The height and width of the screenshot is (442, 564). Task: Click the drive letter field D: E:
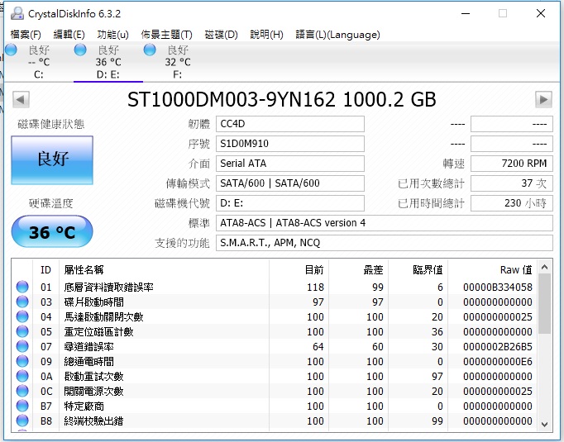pyautogui.click(x=290, y=203)
